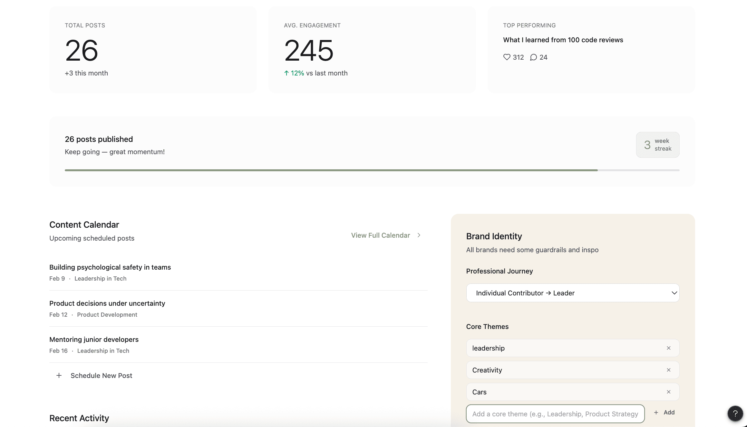This screenshot has height=427, width=747.
Task: Select the post Mentoring junior developers
Action: click(94, 339)
